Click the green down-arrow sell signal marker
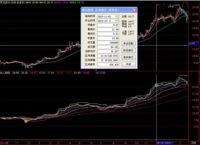This screenshot has width=200, height=145. pyautogui.click(x=157, y=85)
